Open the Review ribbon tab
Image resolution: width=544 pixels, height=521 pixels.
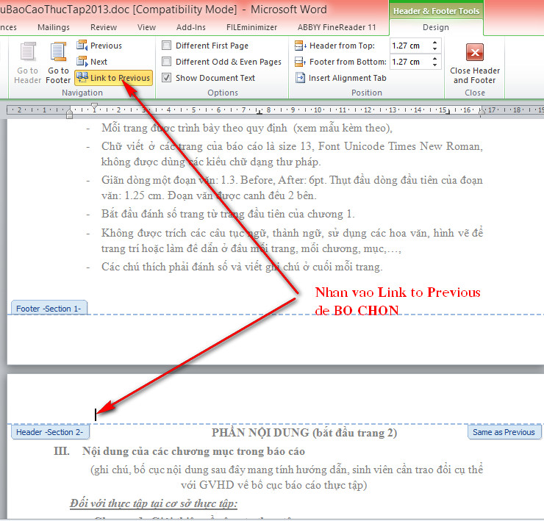point(104,27)
